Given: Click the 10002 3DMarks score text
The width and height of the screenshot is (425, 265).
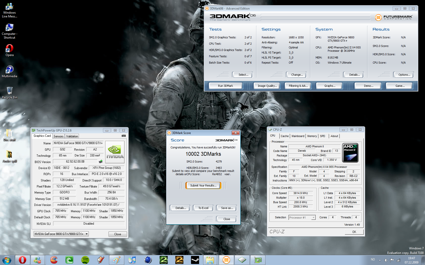Looking at the screenshot, I should coord(203,154).
